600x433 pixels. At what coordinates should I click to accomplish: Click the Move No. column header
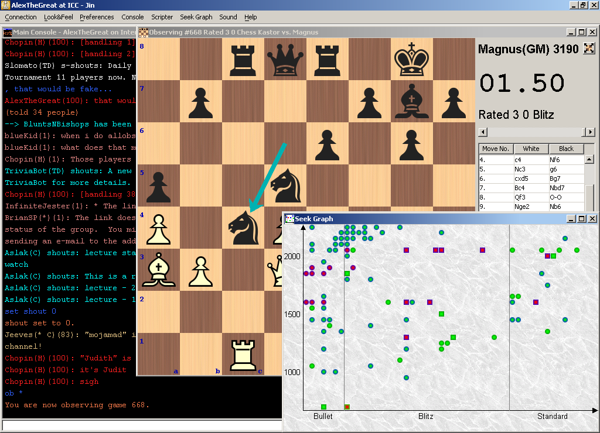pyautogui.click(x=496, y=149)
